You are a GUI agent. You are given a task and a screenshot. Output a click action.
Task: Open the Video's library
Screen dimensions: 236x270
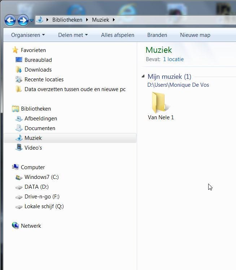tap(33, 148)
